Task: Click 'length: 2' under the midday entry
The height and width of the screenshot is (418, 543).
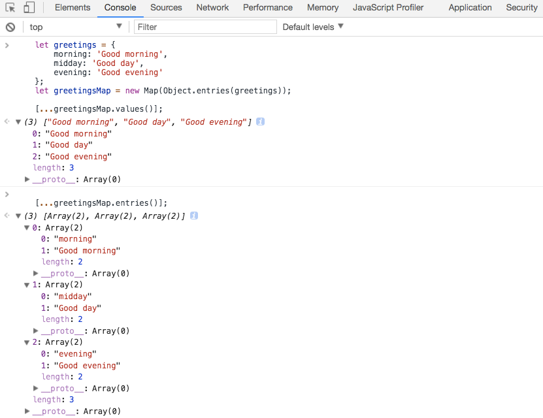Action: (62, 319)
